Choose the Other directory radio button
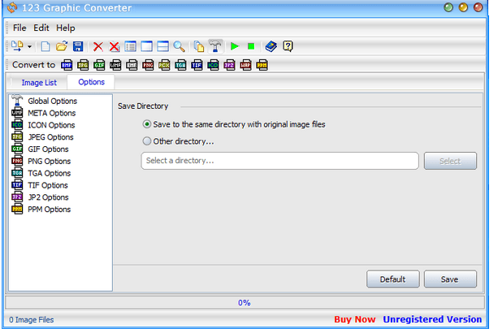498x333 pixels. tap(147, 141)
